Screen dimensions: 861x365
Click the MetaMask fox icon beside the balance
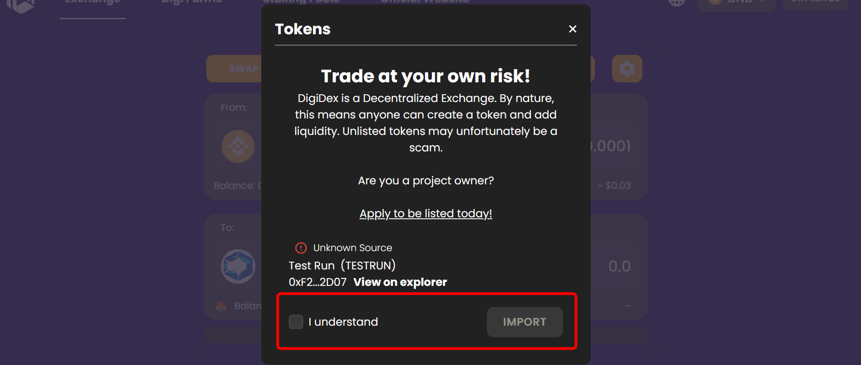click(221, 306)
